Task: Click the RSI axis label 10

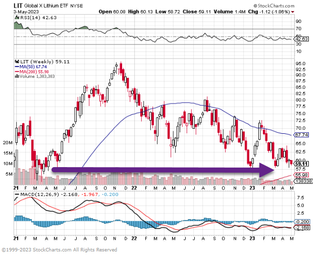Action: point(299,51)
